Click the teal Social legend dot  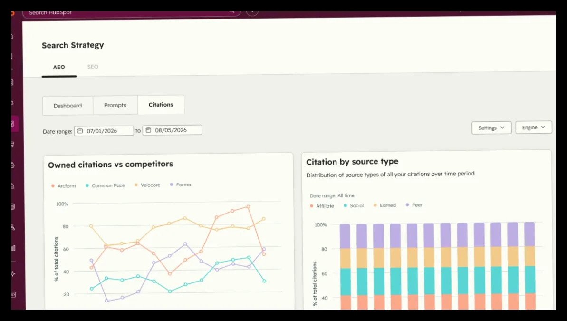pos(346,205)
